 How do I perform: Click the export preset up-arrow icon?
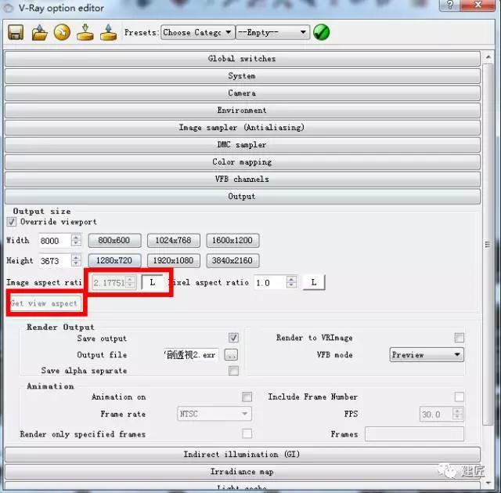(108, 32)
